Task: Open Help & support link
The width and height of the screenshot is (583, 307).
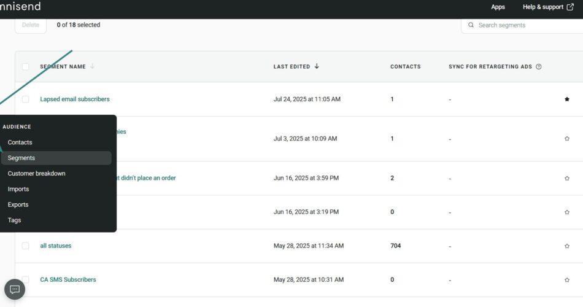Action: (547, 7)
